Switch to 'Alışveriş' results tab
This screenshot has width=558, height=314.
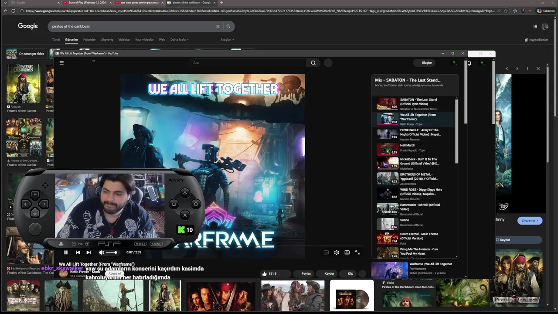coord(107,40)
